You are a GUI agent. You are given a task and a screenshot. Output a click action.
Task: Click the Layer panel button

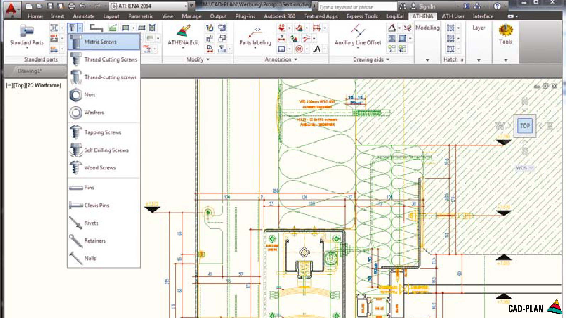pyautogui.click(x=479, y=28)
